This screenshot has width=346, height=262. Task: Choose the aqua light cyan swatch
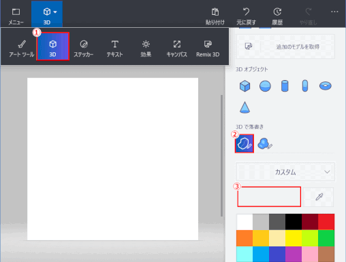point(245,254)
